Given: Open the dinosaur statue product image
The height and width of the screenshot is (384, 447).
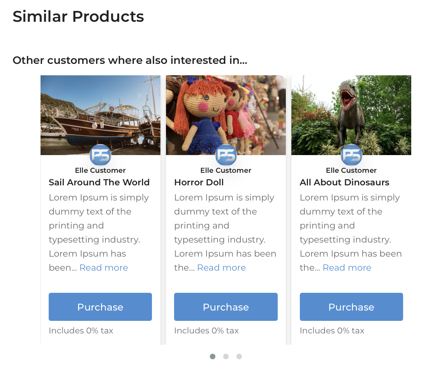Looking at the screenshot, I should click(x=351, y=115).
